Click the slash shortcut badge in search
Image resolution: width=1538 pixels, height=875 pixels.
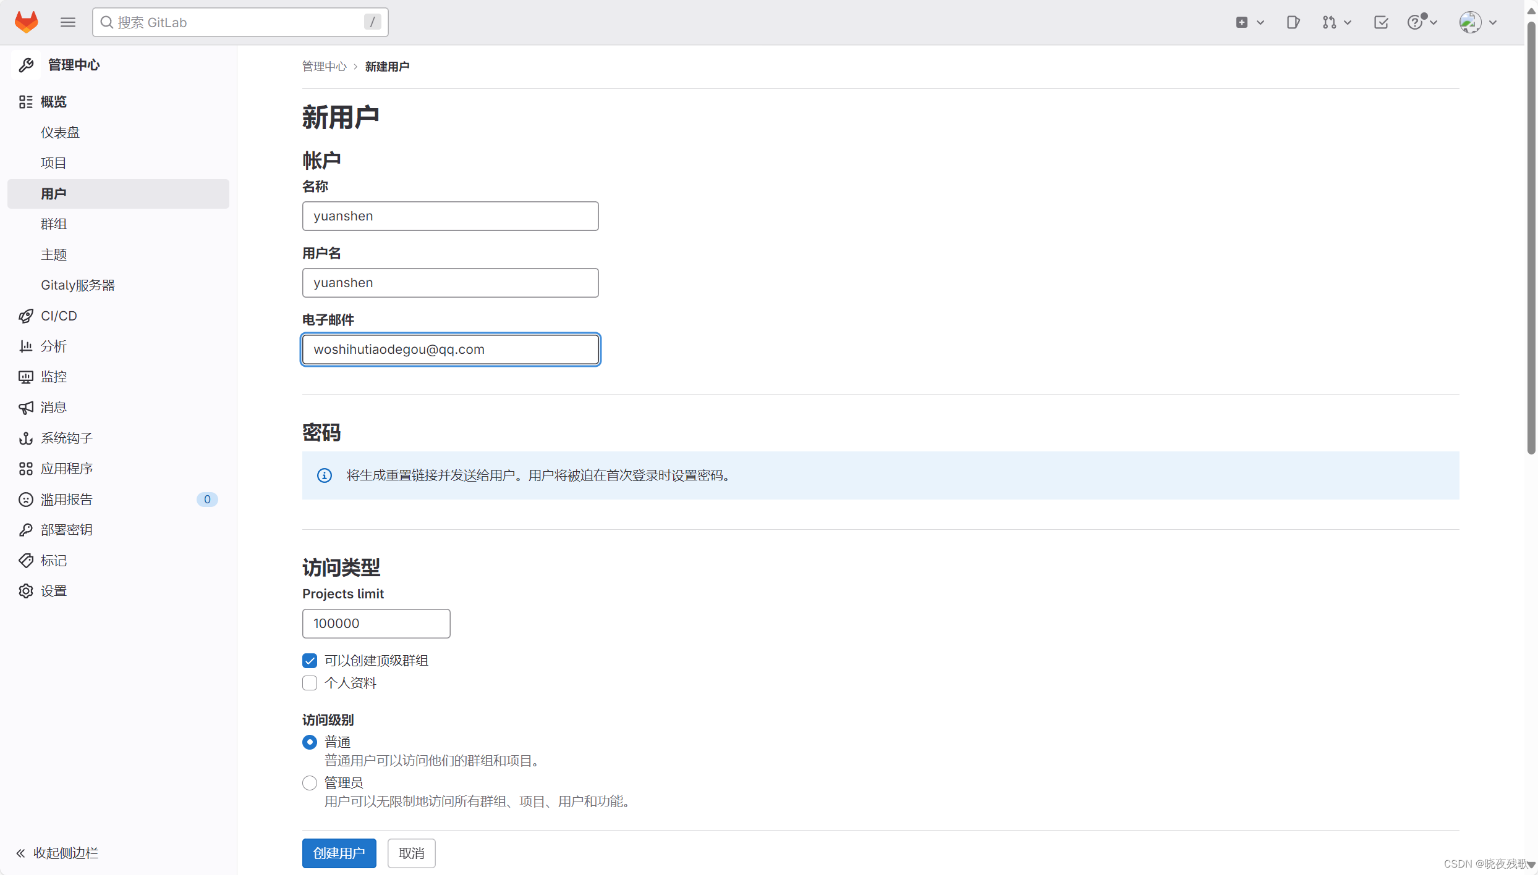(372, 22)
